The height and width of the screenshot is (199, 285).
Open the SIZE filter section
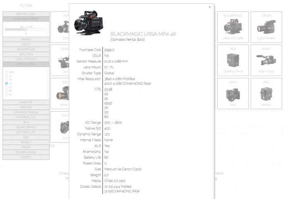click(26, 137)
